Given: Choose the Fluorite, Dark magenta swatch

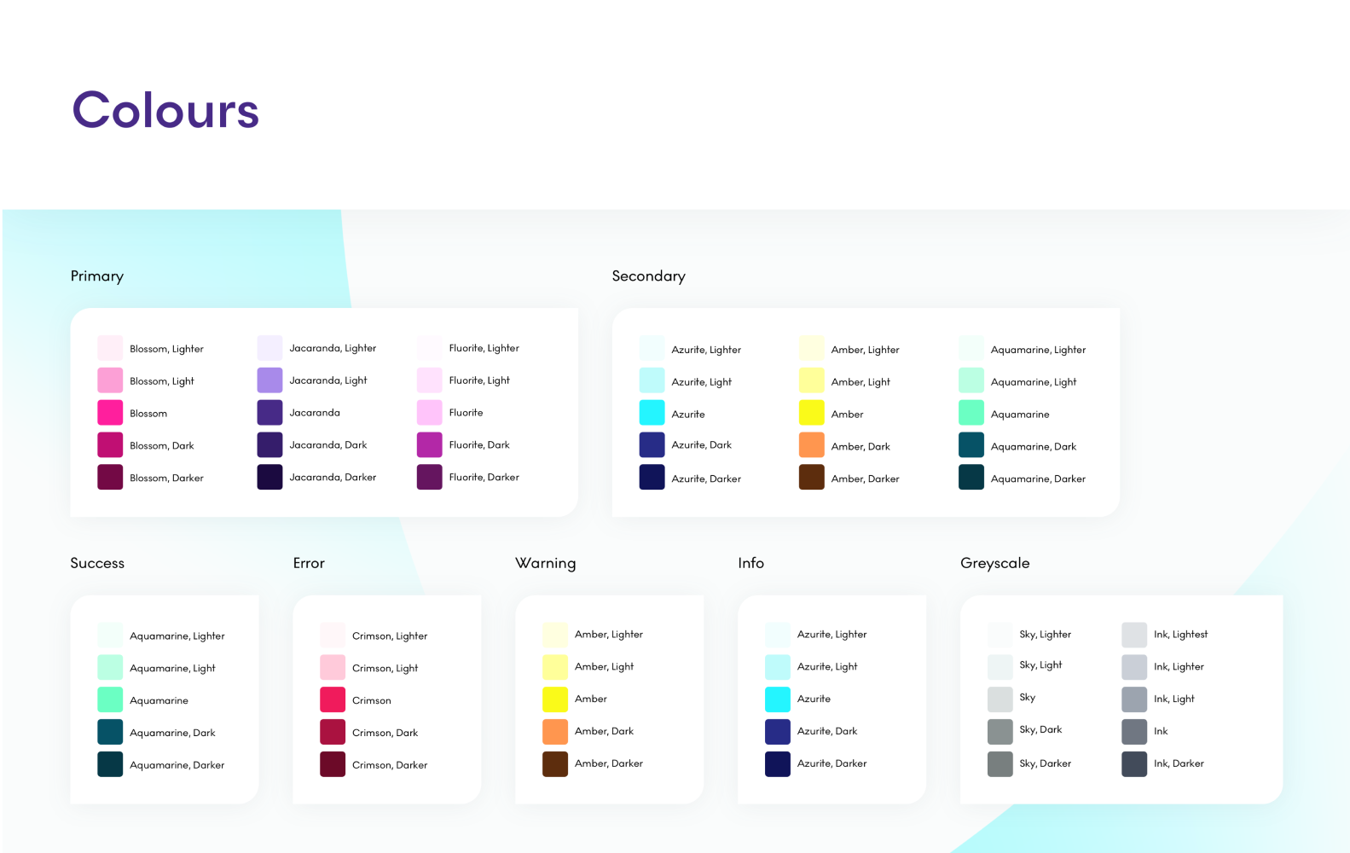Looking at the screenshot, I should (429, 445).
